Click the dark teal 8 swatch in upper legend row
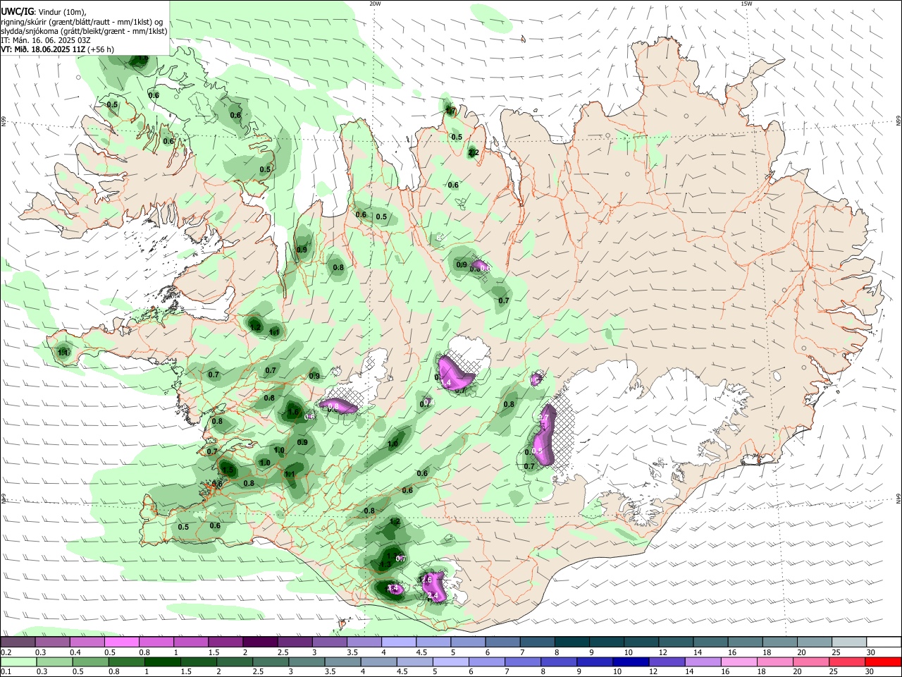902x677 pixels. (572, 642)
